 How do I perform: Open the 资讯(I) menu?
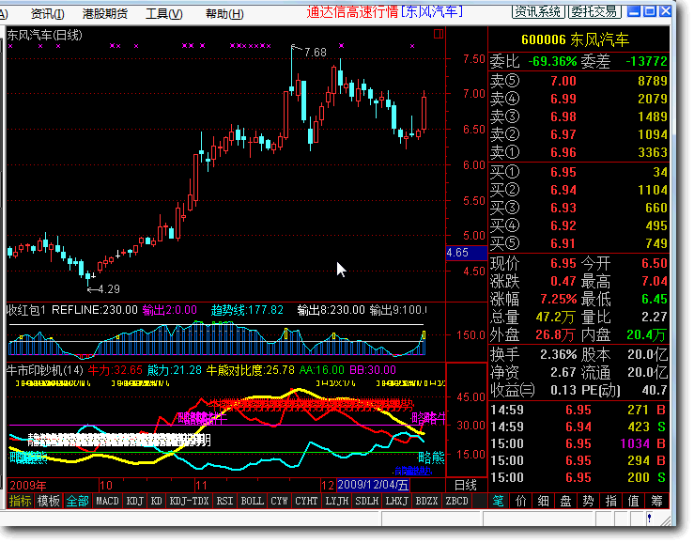(x=47, y=14)
